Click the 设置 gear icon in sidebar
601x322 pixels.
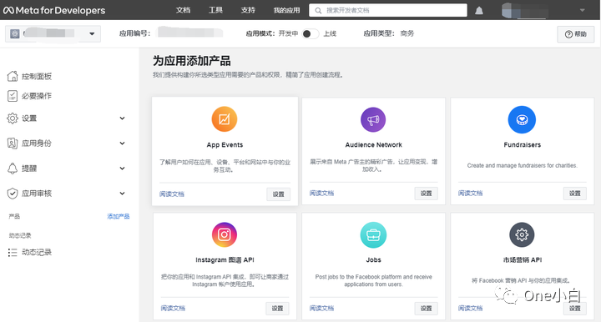click(x=13, y=118)
